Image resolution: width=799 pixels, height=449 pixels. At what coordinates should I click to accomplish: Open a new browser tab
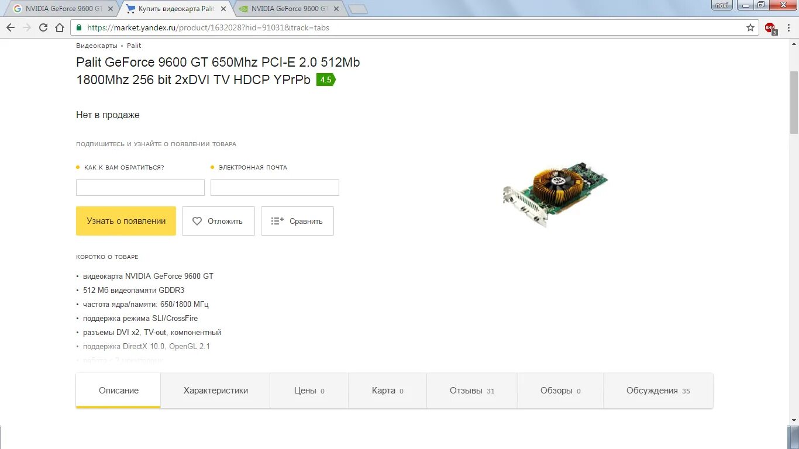click(x=358, y=9)
